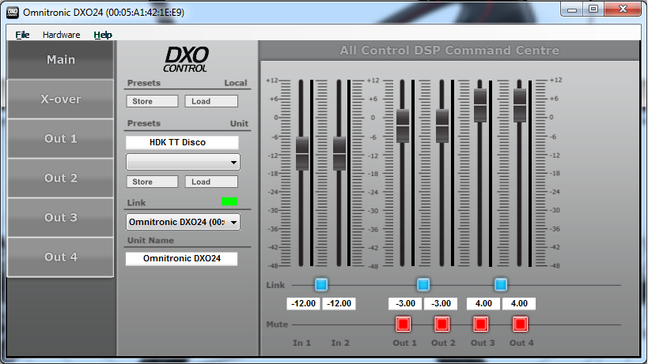Go to the Out 1 tab
Screen dimensions: 648x364
click(x=60, y=138)
